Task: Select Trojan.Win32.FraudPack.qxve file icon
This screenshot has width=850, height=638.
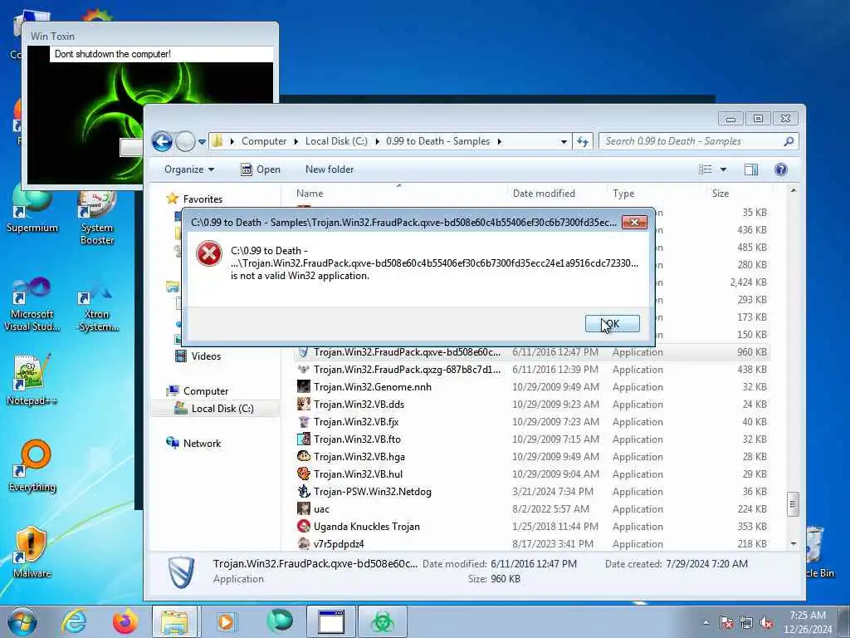Action: (304, 351)
